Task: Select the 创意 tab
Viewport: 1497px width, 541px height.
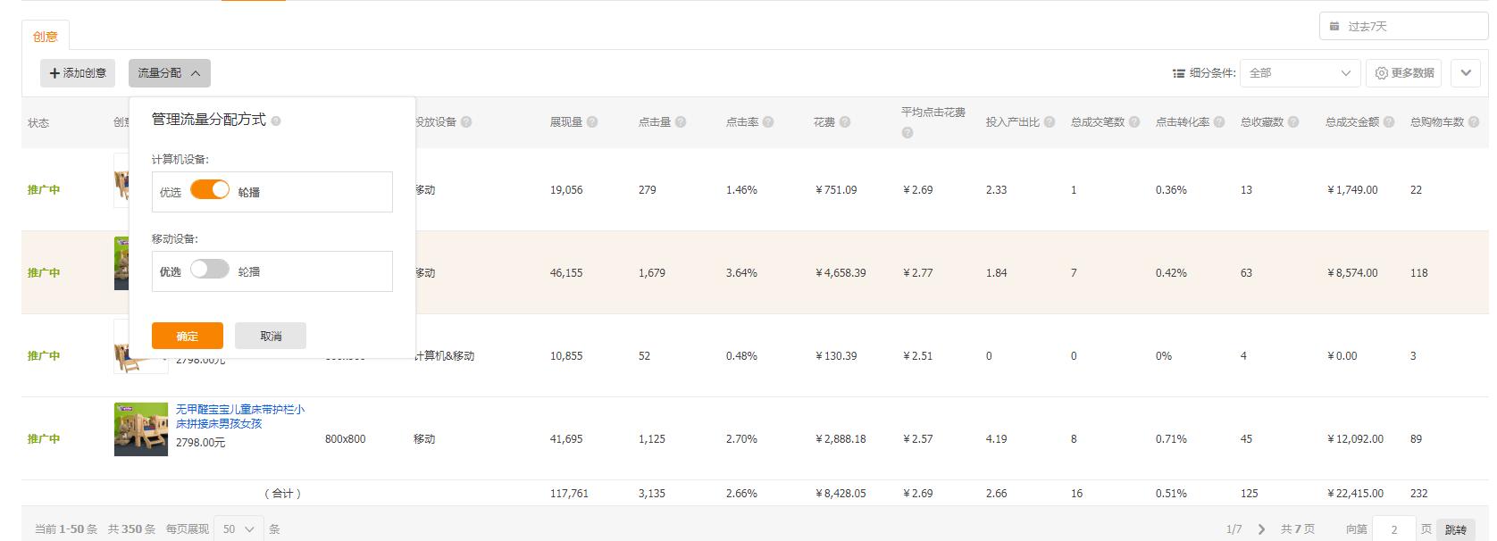Action: (46, 37)
